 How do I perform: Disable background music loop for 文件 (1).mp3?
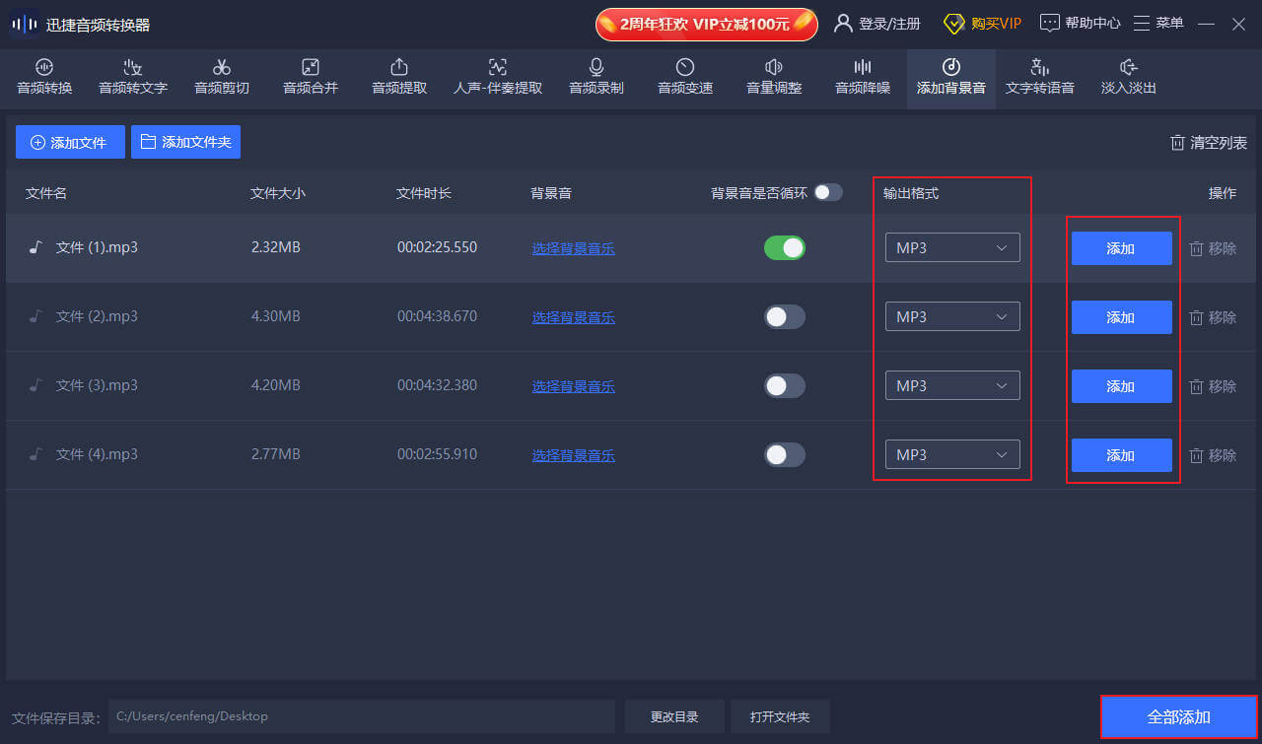coord(785,247)
